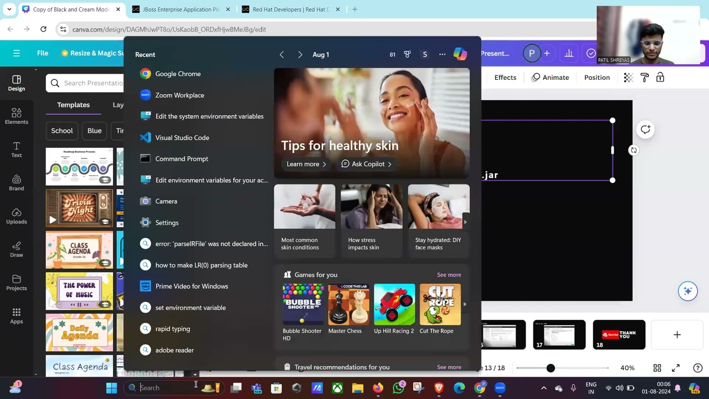Open the Trivia Night template thumbnail
Screen dimensions: 709x399
coord(79,208)
